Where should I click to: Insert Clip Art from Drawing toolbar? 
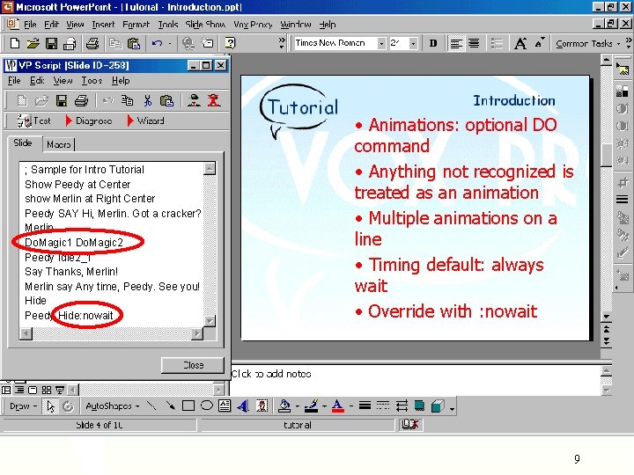click(x=262, y=406)
